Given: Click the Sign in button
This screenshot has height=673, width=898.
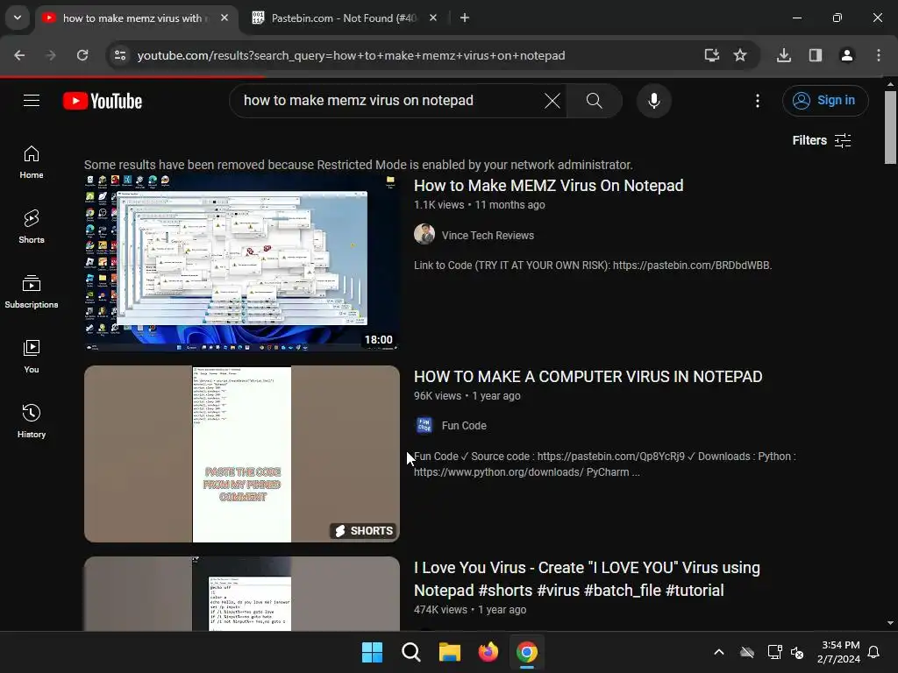Looking at the screenshot, I should coord(825,101).
